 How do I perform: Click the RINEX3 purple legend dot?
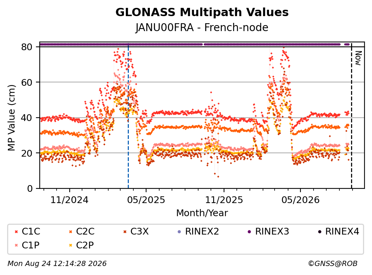tap(249, 232)
